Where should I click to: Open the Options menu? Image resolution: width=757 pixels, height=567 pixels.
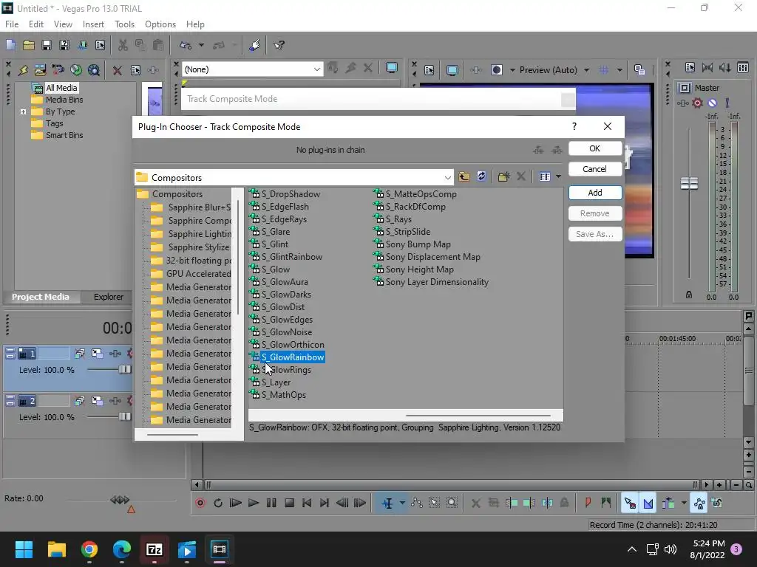click(160, 24)
